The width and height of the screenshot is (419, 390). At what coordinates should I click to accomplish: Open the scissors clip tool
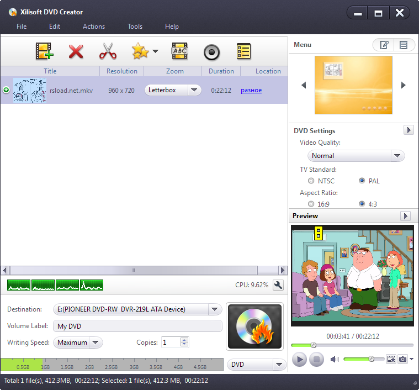[108, 51]
